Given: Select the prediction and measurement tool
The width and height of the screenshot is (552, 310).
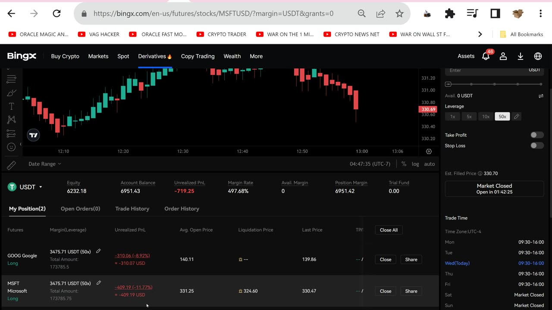Looking at the screenshot, I should 12,133.
